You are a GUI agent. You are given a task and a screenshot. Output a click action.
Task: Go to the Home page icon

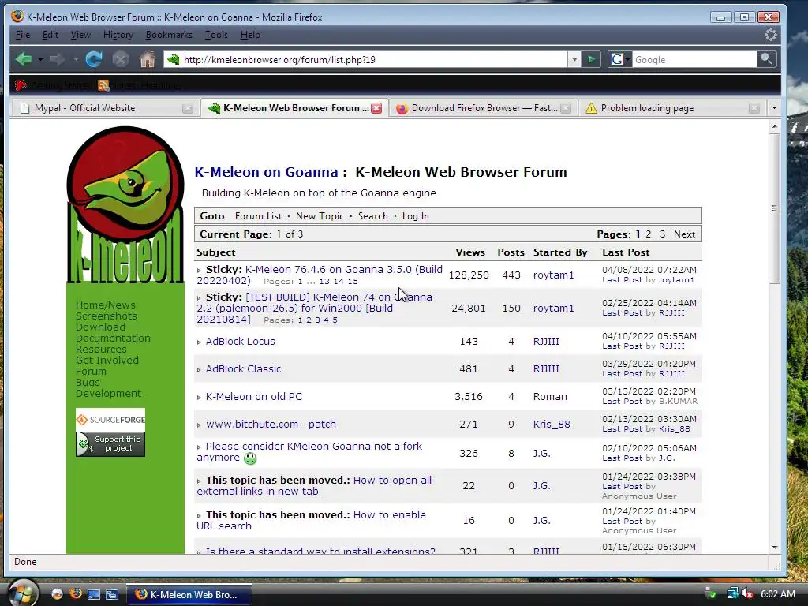148,60
